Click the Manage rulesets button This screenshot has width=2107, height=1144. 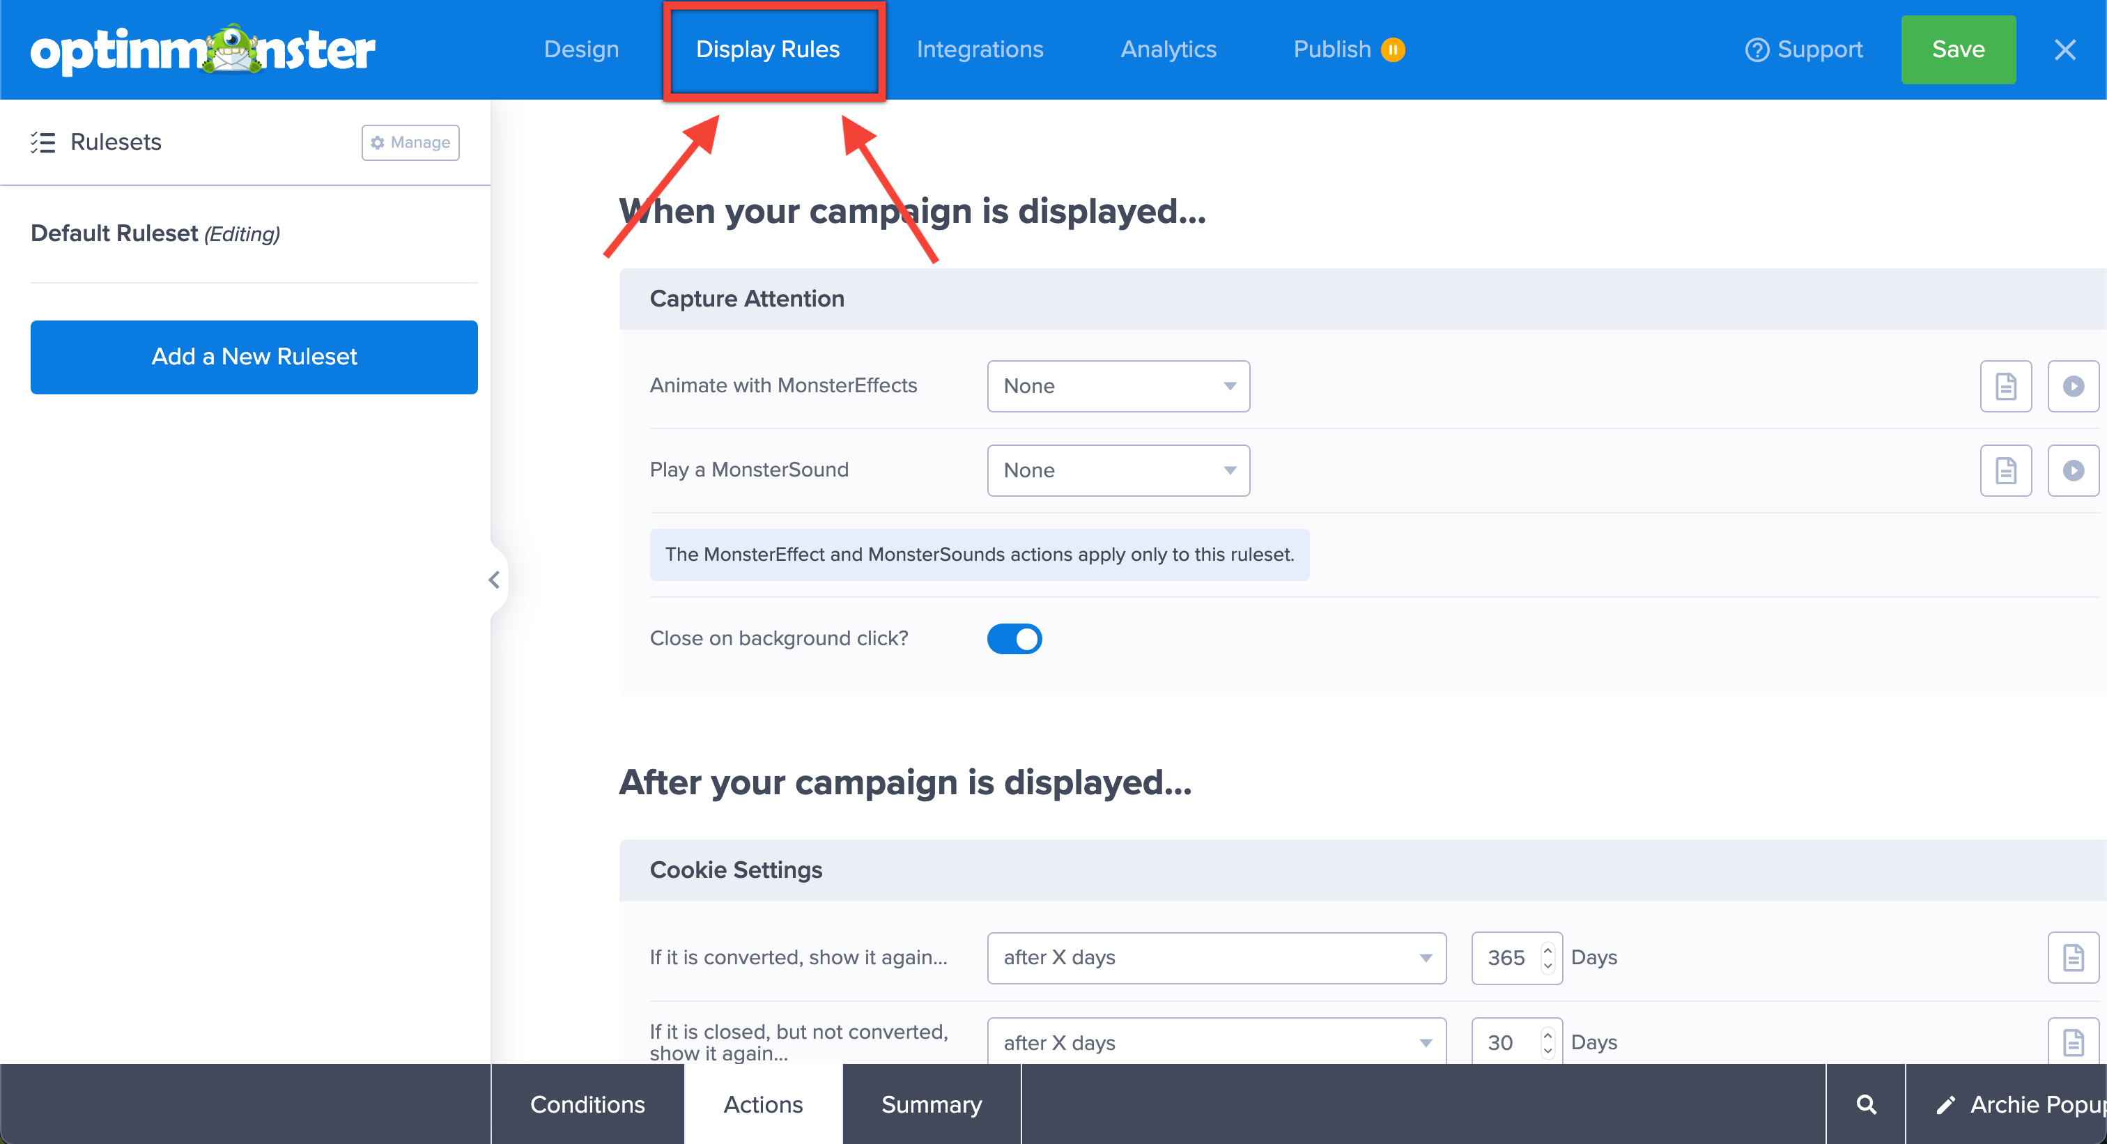point(410,142)
